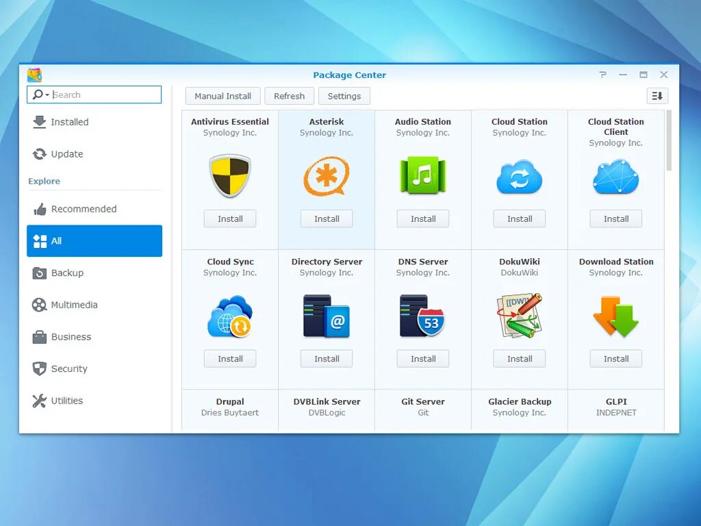The width and height of the screenshot is (701, 526).
Task: Click the Explore section heading
Action: pos(44,181)
